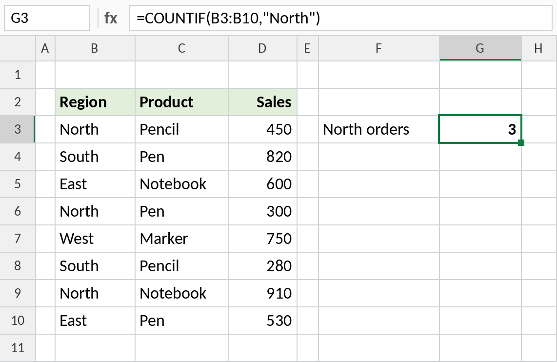Select the sales value 280
Screen dimensions: 557x362
(262, 266)
